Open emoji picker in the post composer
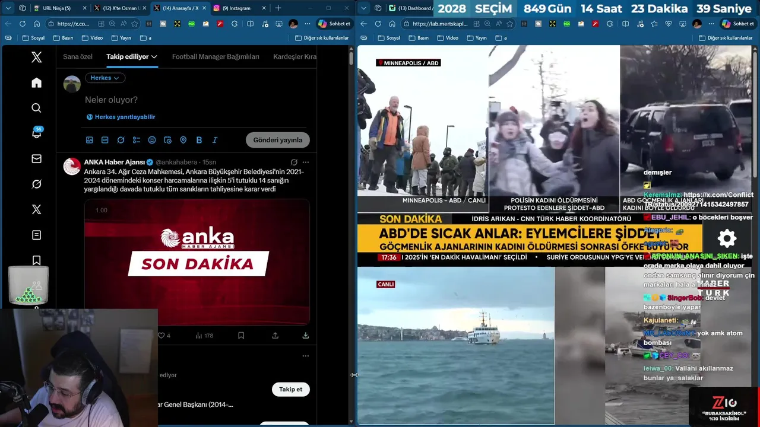This screenshot has height=427, width=760. click(x=152, y=140)
